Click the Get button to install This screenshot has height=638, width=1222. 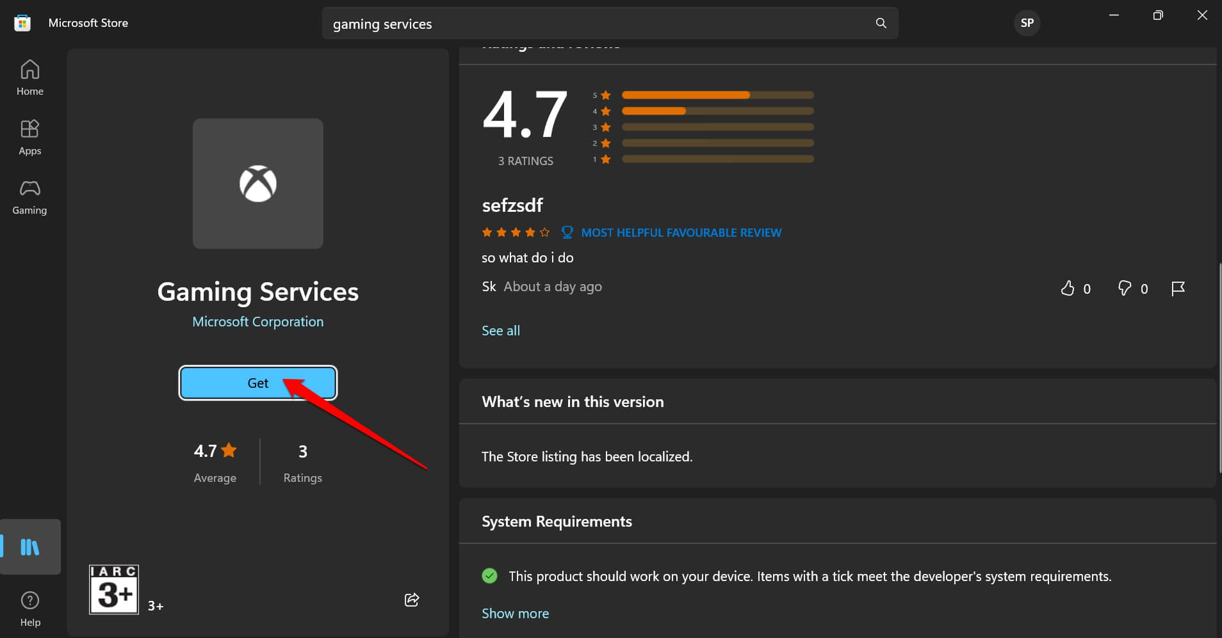257,383
